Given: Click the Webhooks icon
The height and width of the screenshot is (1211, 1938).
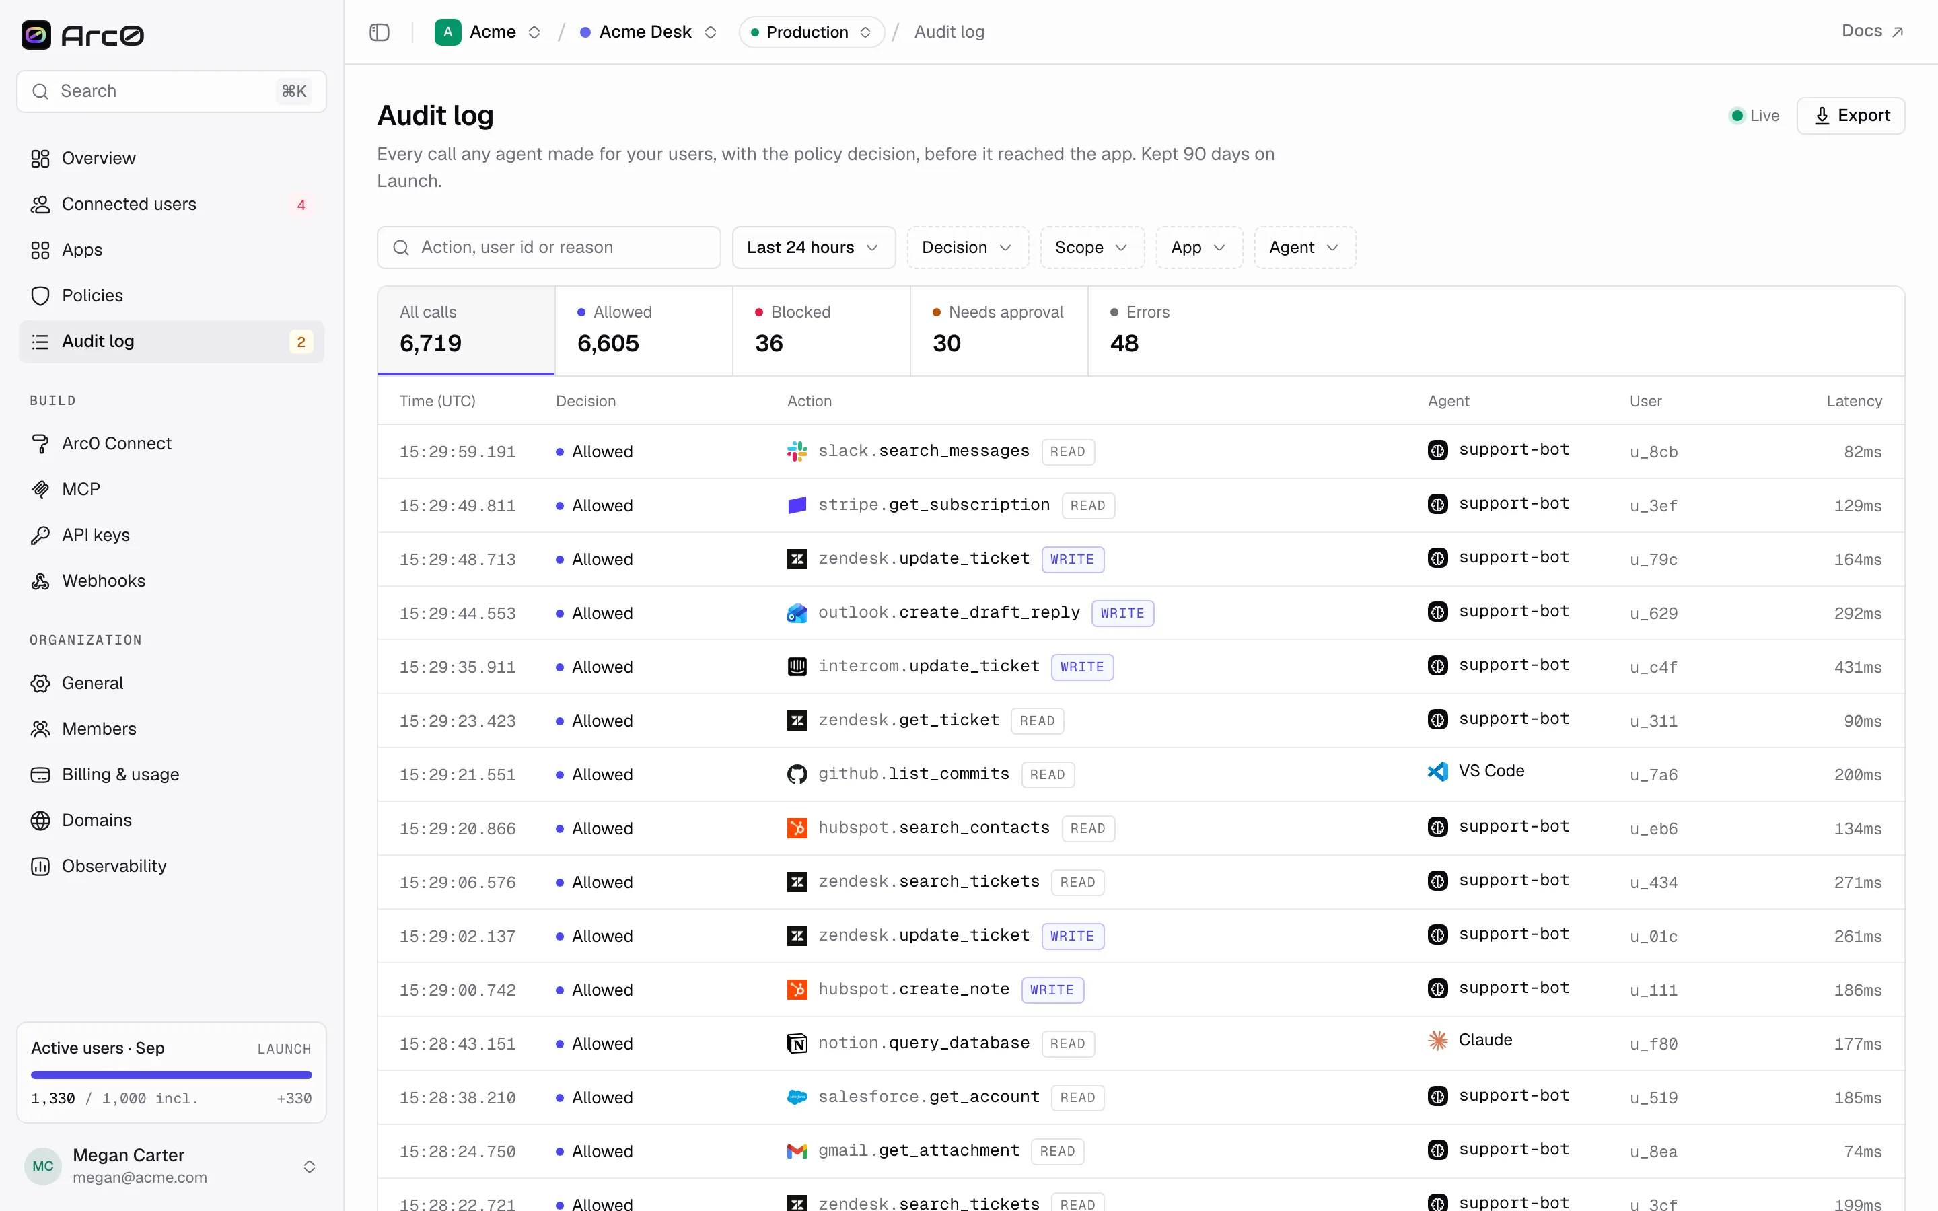Looking at the screenshot, I should click(40, 581).
